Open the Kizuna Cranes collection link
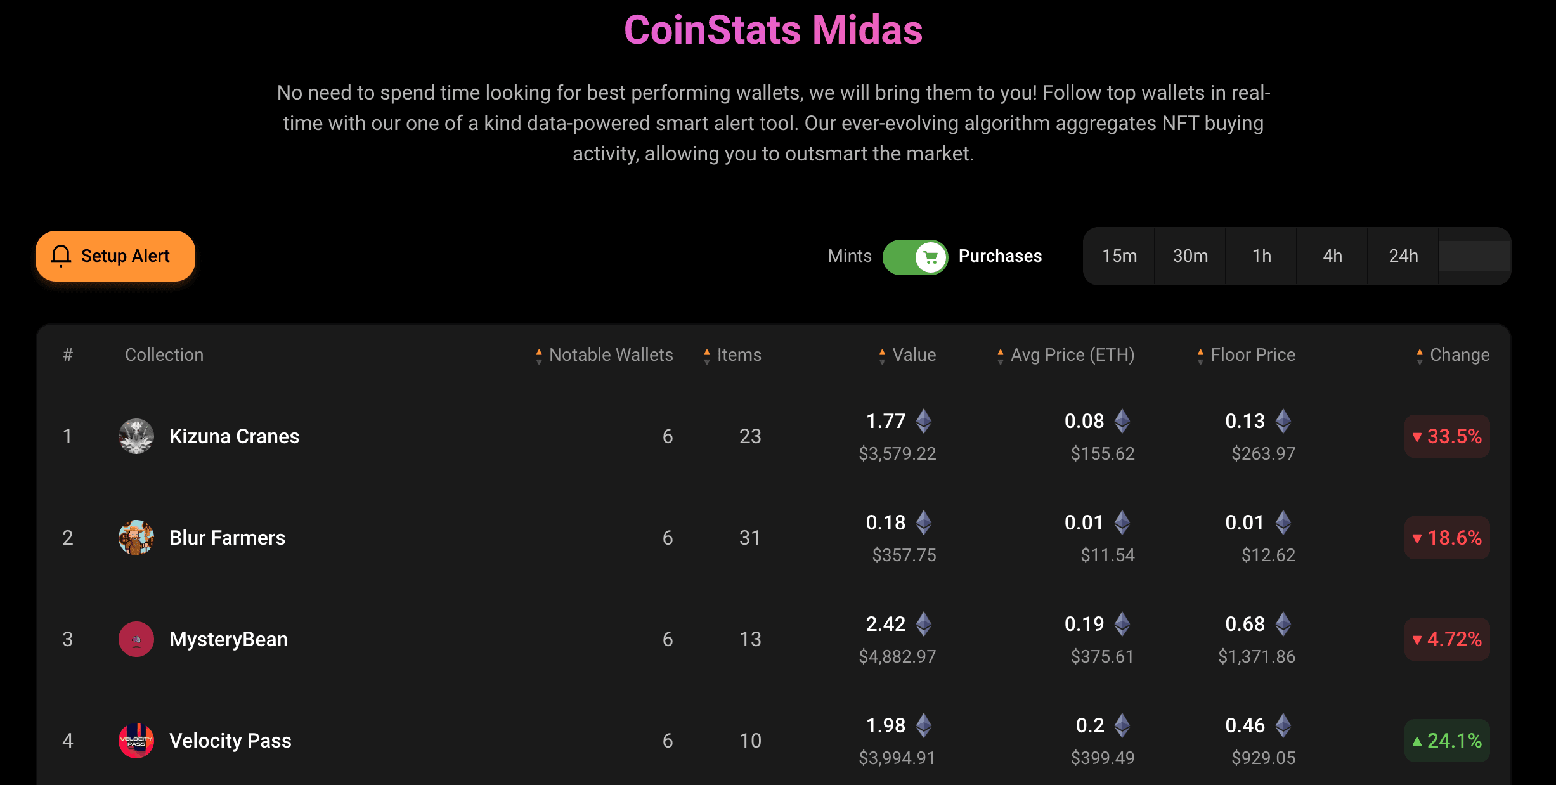Image resolution: width=1556 pixels, height=785 pixels. click(234, 436)
